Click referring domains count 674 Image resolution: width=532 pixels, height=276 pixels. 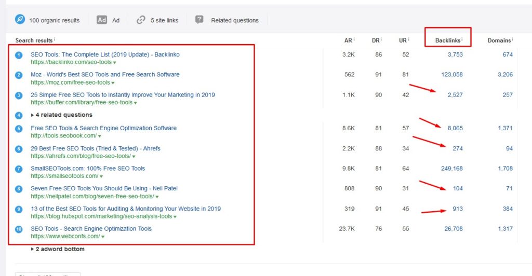tap(508, 54)
